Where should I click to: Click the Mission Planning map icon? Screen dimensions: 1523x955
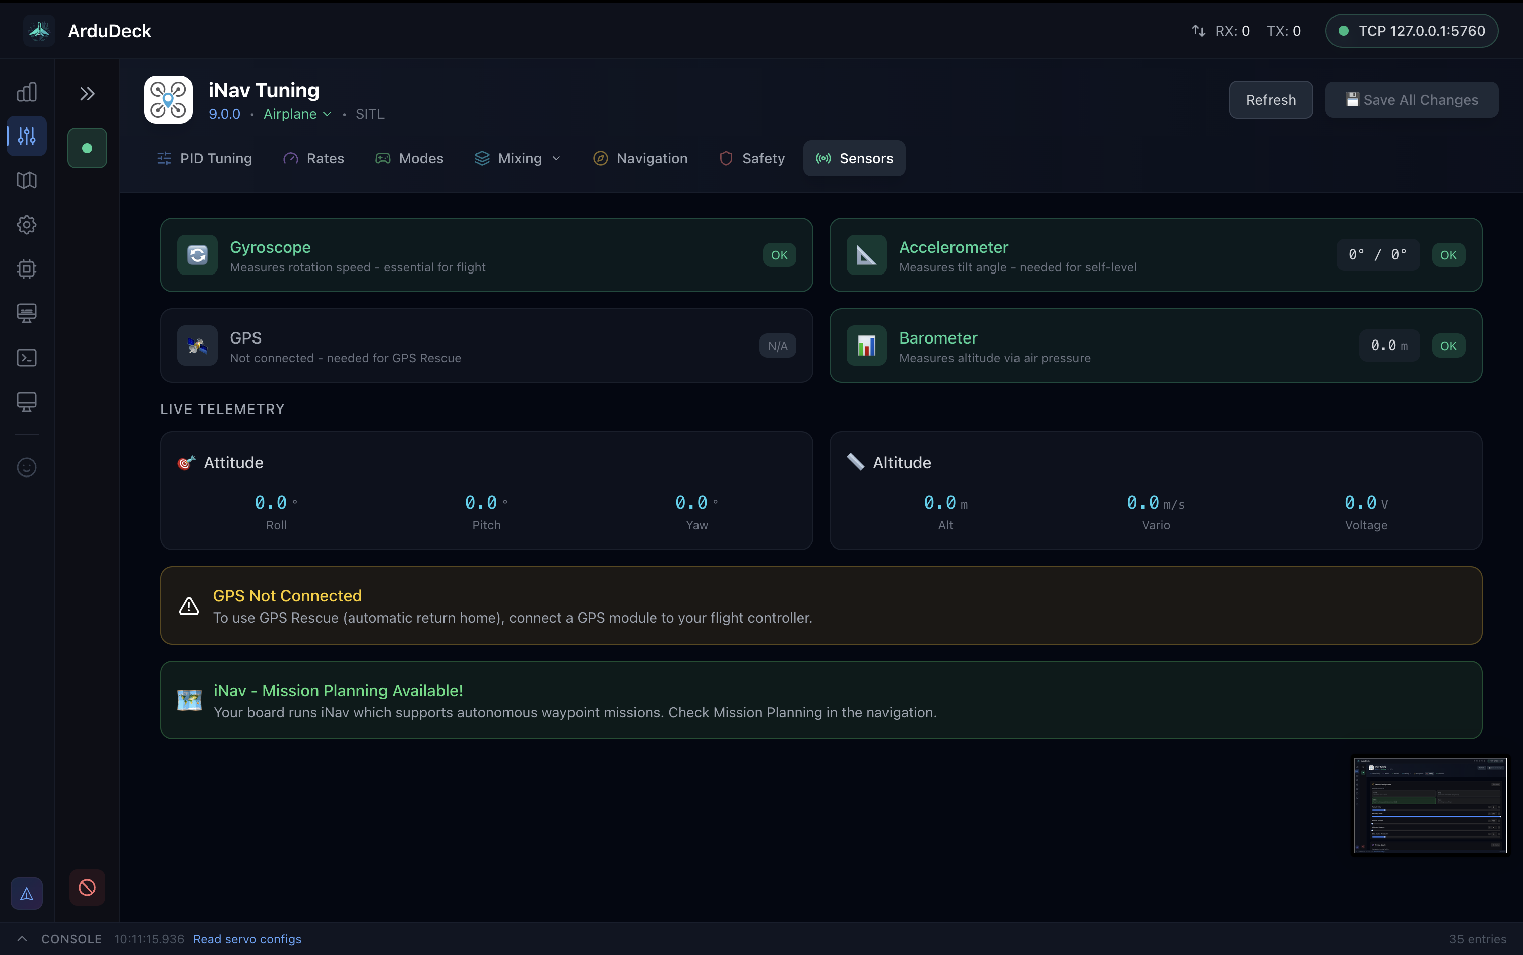(x=189, y=701)
